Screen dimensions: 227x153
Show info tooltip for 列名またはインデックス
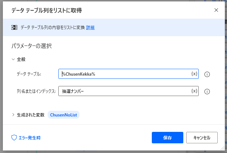[x=207, y=92]
